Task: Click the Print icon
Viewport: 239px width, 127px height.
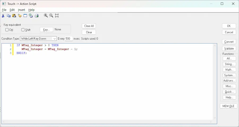Action: [36, 16]
